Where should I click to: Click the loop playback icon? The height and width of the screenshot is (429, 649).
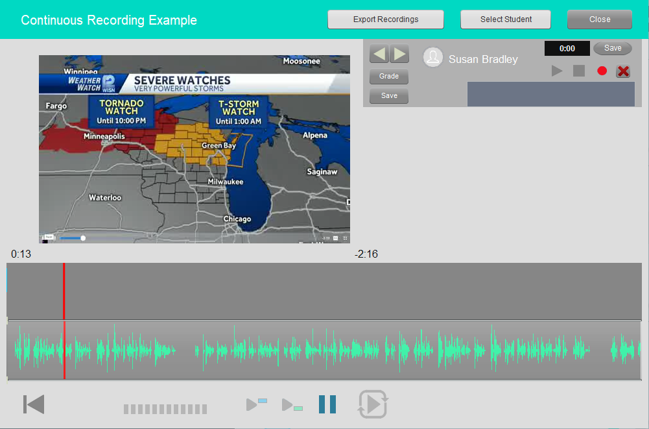click(373, 404)
